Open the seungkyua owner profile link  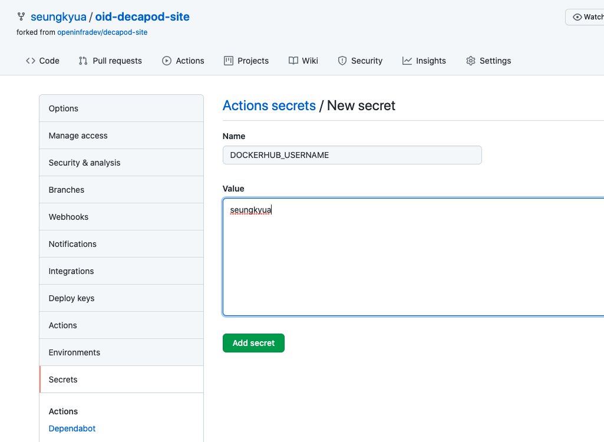click(58, 17)
